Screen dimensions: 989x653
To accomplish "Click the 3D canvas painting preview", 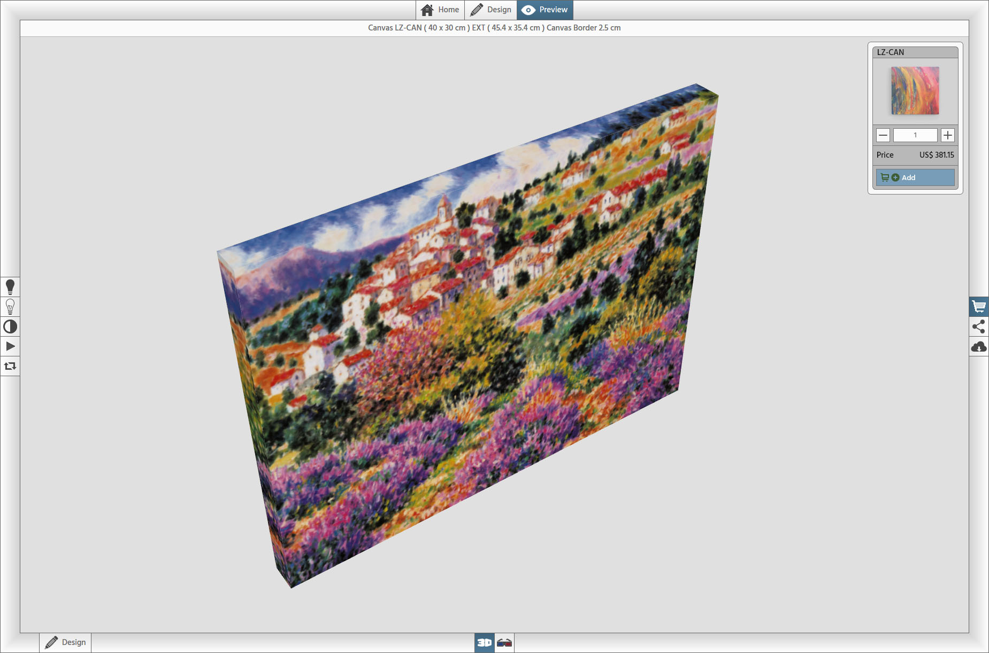I will point(467,336).
